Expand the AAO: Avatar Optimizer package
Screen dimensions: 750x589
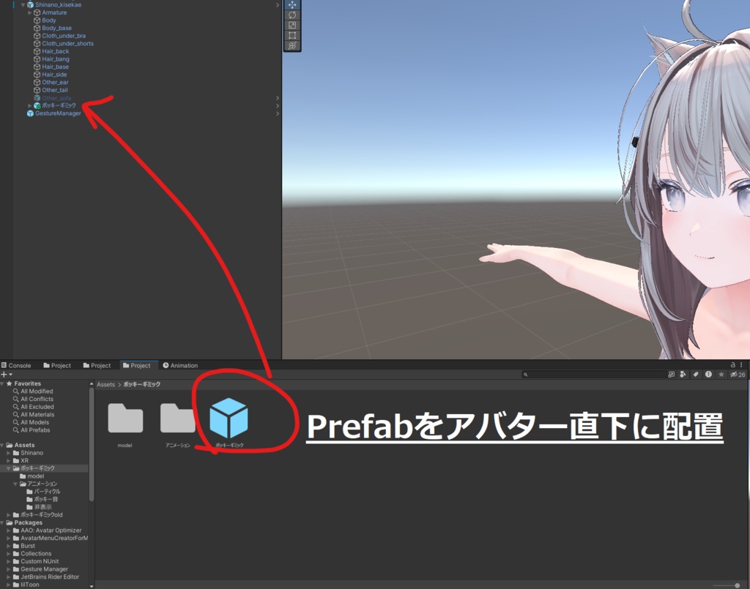9,530
